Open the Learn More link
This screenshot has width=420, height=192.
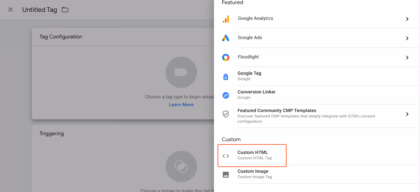coord(181,105)
